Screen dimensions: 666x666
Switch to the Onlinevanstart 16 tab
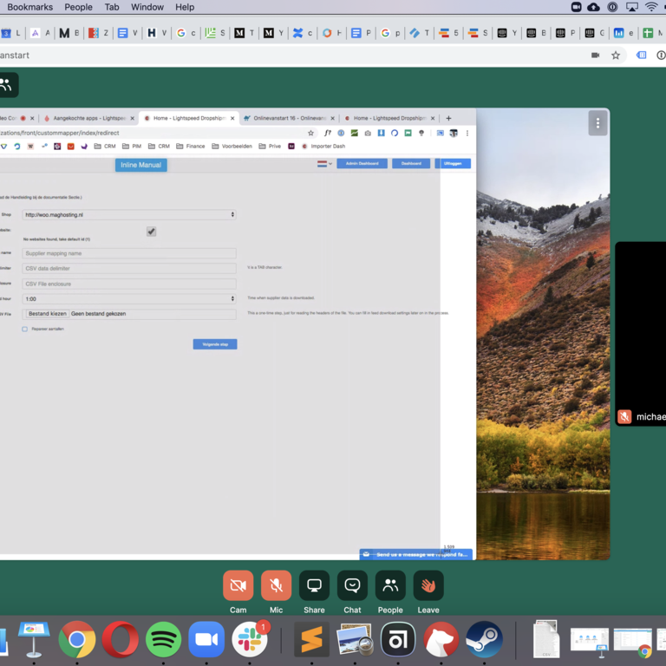click(284, 118)
